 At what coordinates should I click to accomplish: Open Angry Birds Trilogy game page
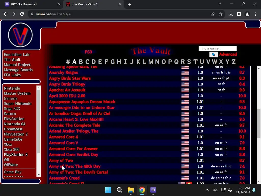pos(67,84)
